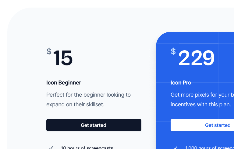Click the "10 hours of screencasts" feature text

click(87, 148)
